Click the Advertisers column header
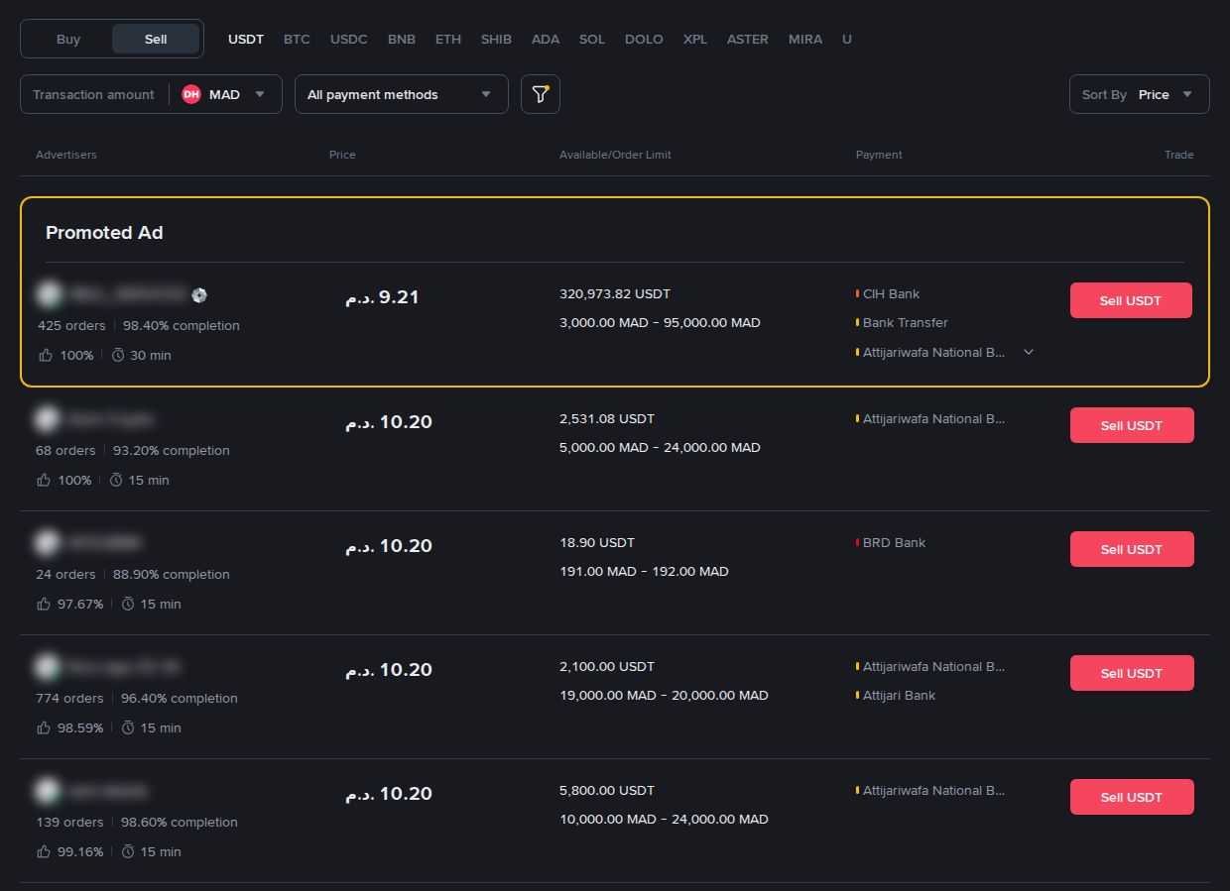 pyautogui.click(x=66, y=155)
